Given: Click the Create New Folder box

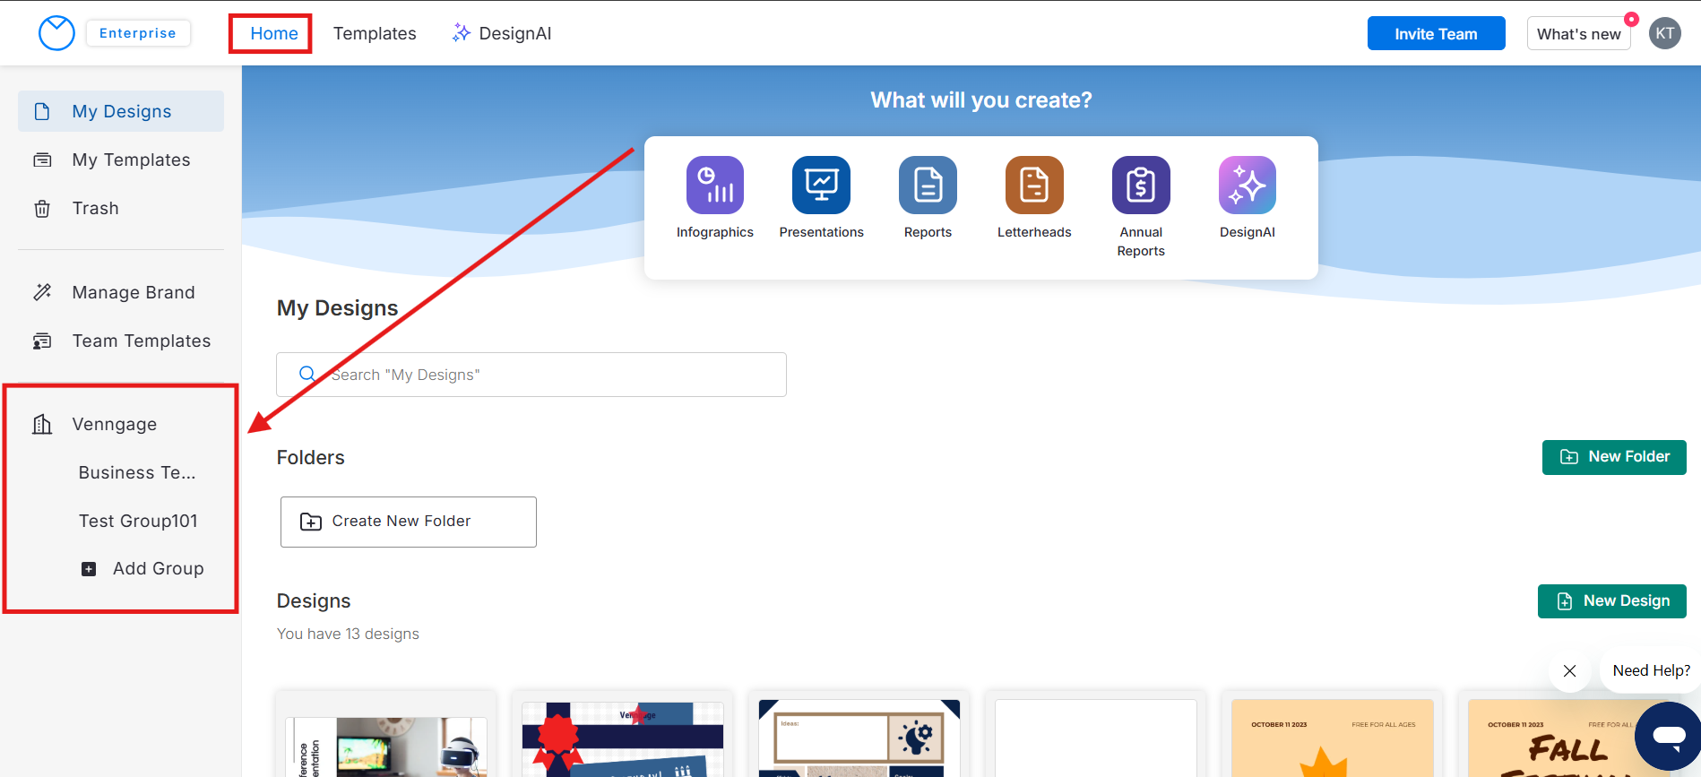Looking at the screenshot, I should pyautogui.click(x=408, y=522).
